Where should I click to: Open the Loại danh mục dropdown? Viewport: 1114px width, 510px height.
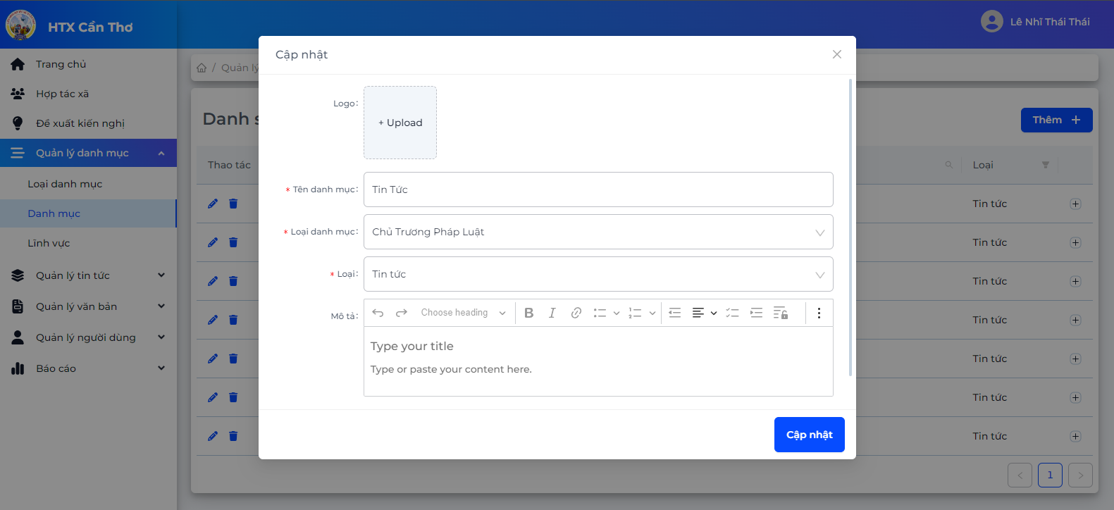click(x=598, y=232)
